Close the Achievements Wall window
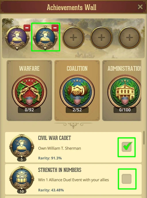Image resolution: width=147 pixels, height=198 pixels. point(140,7)
